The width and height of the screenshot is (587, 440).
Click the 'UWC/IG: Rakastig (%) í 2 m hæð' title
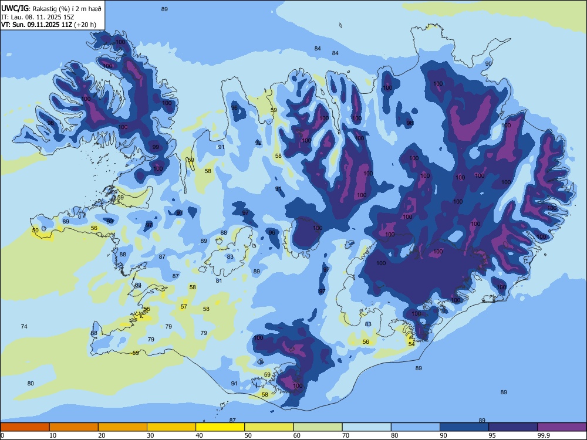51,9
